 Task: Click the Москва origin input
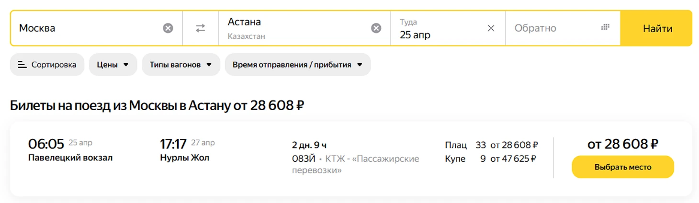(86, 28)
